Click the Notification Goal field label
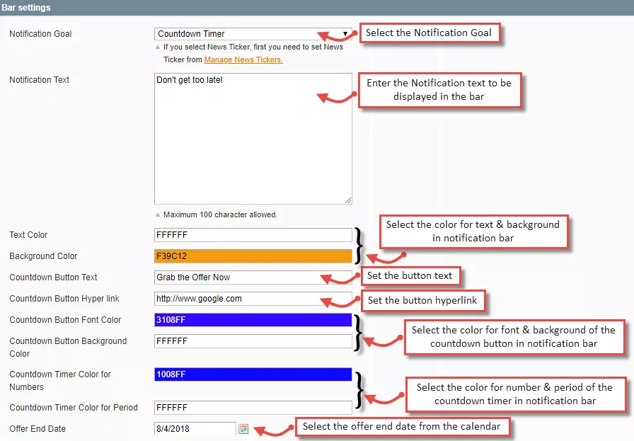Screen dimensions: 634x441 (40, 34)
